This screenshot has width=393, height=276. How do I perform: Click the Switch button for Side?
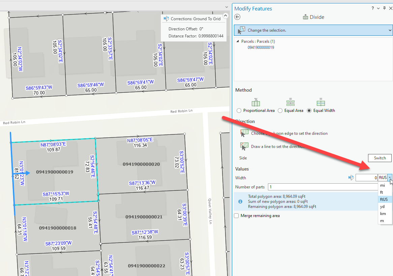pos(380,158)
